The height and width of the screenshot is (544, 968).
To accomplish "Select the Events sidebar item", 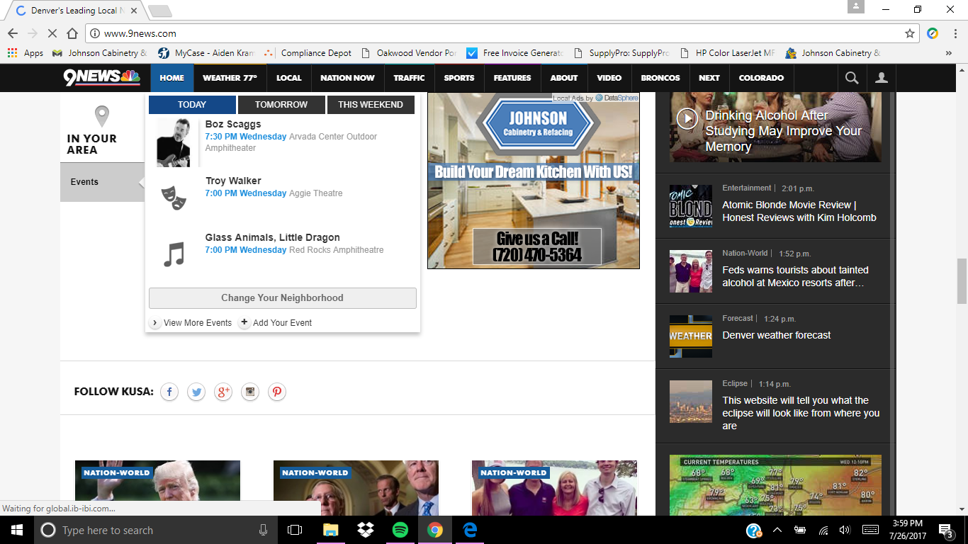I will click(103, 182).
